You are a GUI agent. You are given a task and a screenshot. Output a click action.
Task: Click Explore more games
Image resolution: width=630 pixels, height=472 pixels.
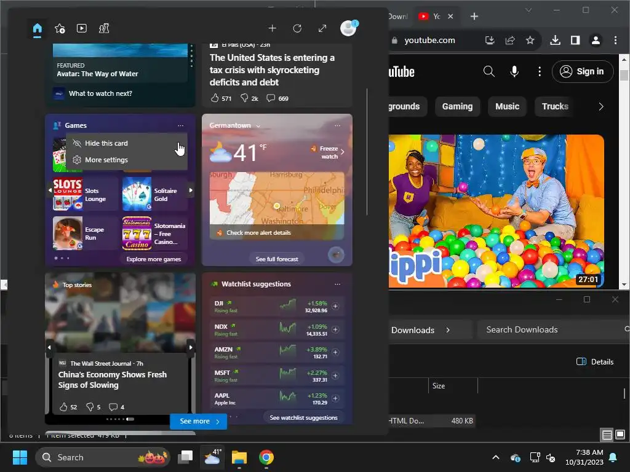153,259
